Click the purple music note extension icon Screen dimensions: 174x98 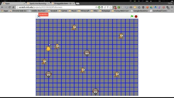coord(160,7)
